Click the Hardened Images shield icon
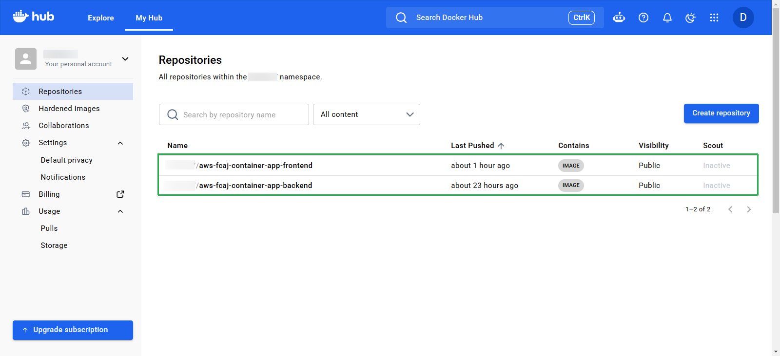780x356 pixels. pos(26,109)
